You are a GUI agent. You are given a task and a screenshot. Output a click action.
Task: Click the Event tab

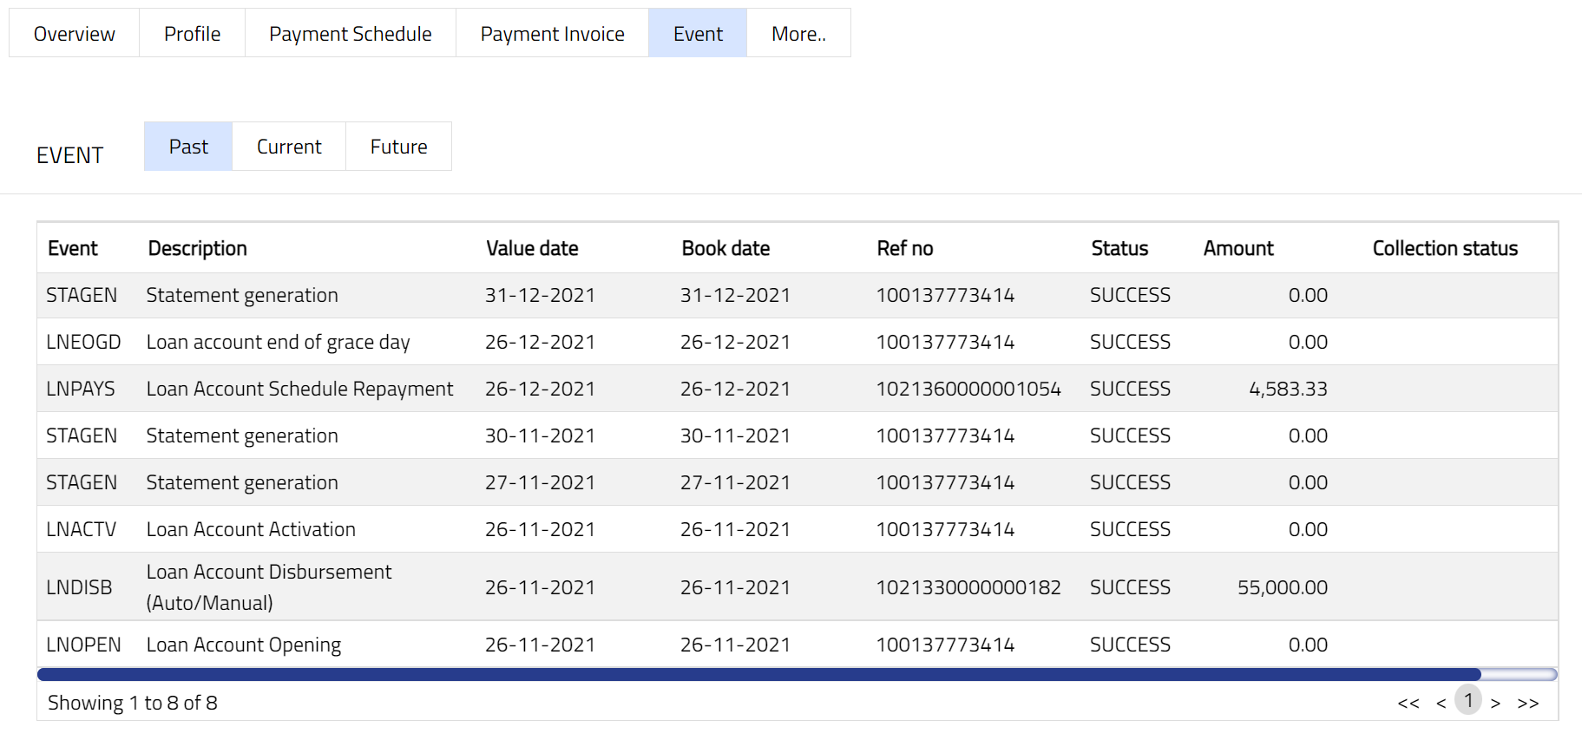click(698, 34)
